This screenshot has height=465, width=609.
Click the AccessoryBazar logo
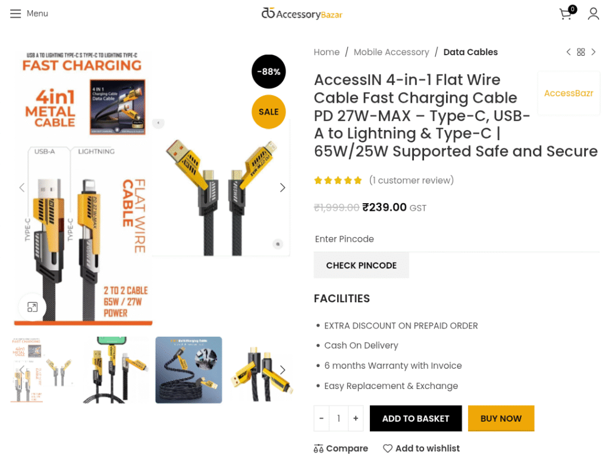tap(302, 14)
